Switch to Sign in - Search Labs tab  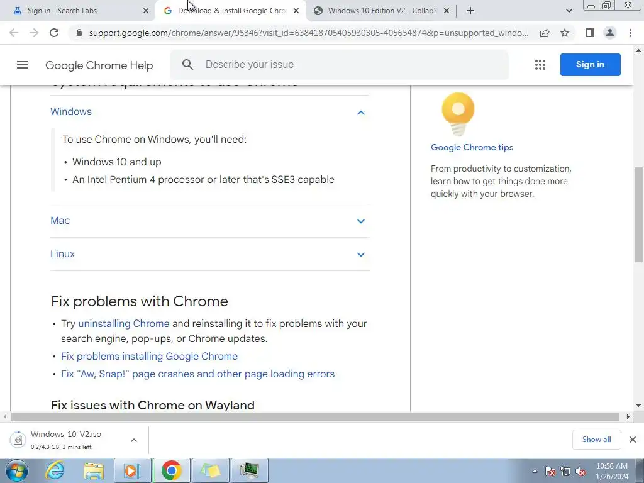[x=77, y=11]
